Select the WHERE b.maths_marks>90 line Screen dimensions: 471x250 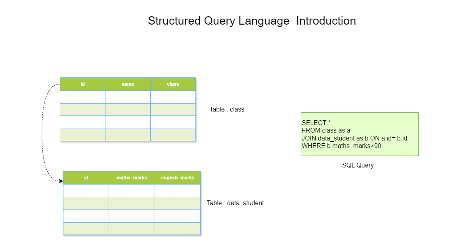[341, 146]
